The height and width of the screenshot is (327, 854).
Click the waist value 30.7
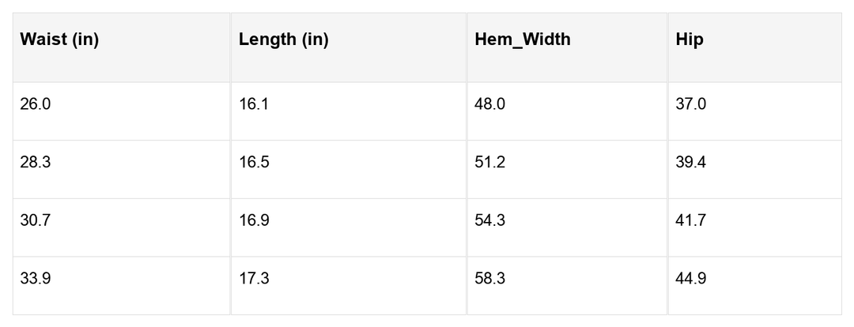pos(36,220)
